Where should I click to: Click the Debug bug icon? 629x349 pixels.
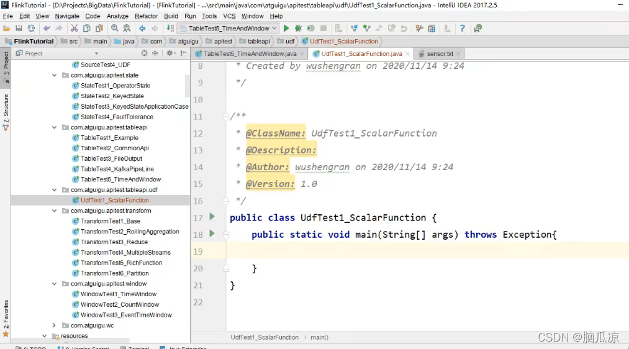click(299, 29)
